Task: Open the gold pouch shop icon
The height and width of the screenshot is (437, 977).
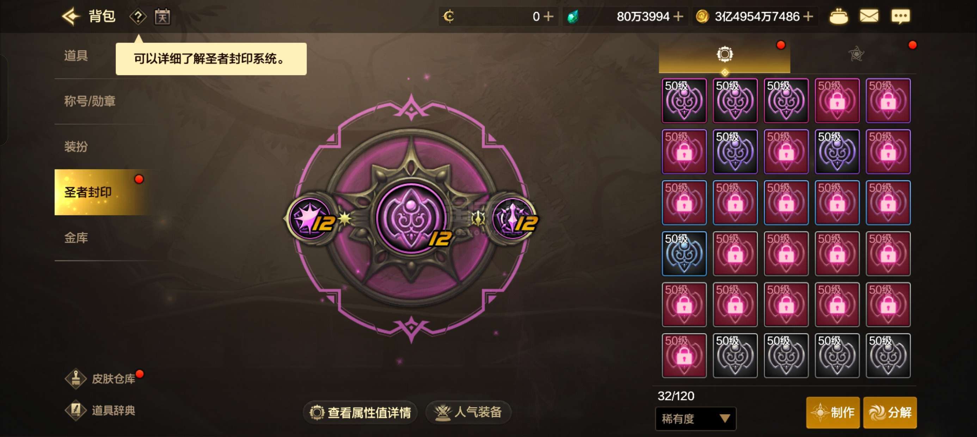Action: click(838, 17)
